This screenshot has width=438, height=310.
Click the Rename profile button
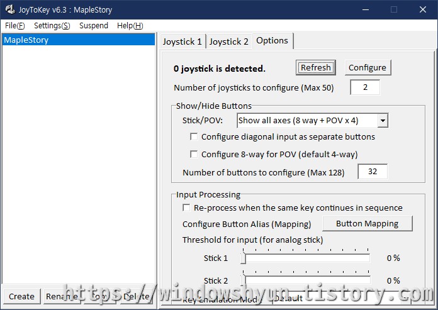(62, 296)
